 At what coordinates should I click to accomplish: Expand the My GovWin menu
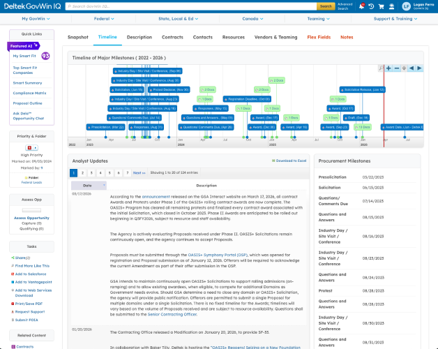[x=36, y=19]
